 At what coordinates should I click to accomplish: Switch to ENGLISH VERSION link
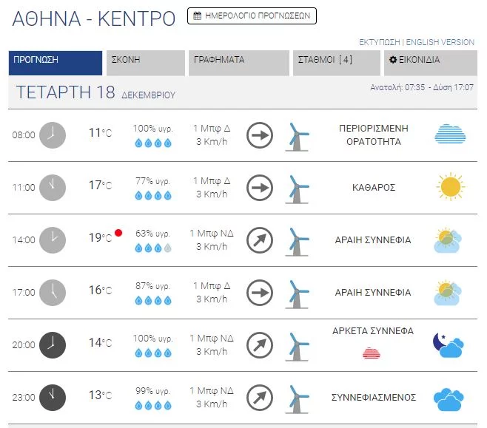440,42
